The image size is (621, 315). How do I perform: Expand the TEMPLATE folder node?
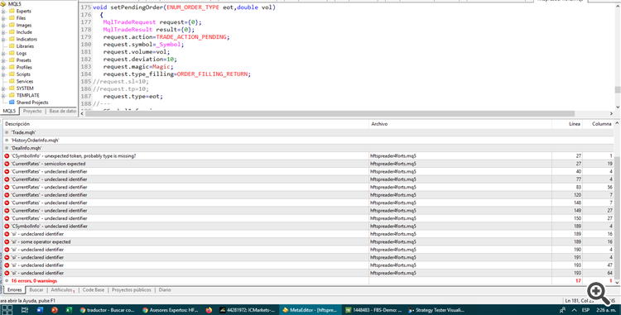pyautogui.click(x=3, y=96)
